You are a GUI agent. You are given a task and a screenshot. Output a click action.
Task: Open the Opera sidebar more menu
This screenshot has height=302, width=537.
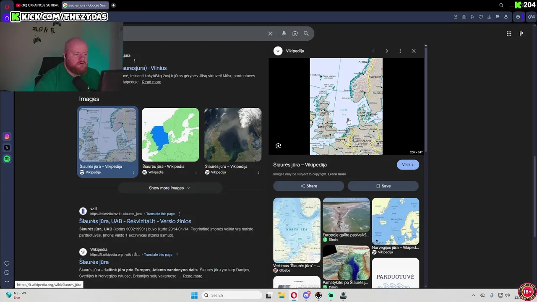[x=7, y=281]
